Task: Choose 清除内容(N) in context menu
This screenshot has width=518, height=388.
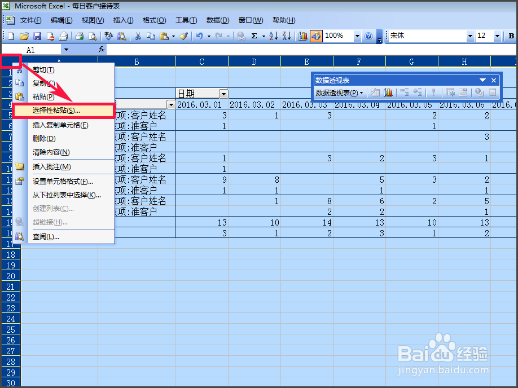Action: (64, 152)
